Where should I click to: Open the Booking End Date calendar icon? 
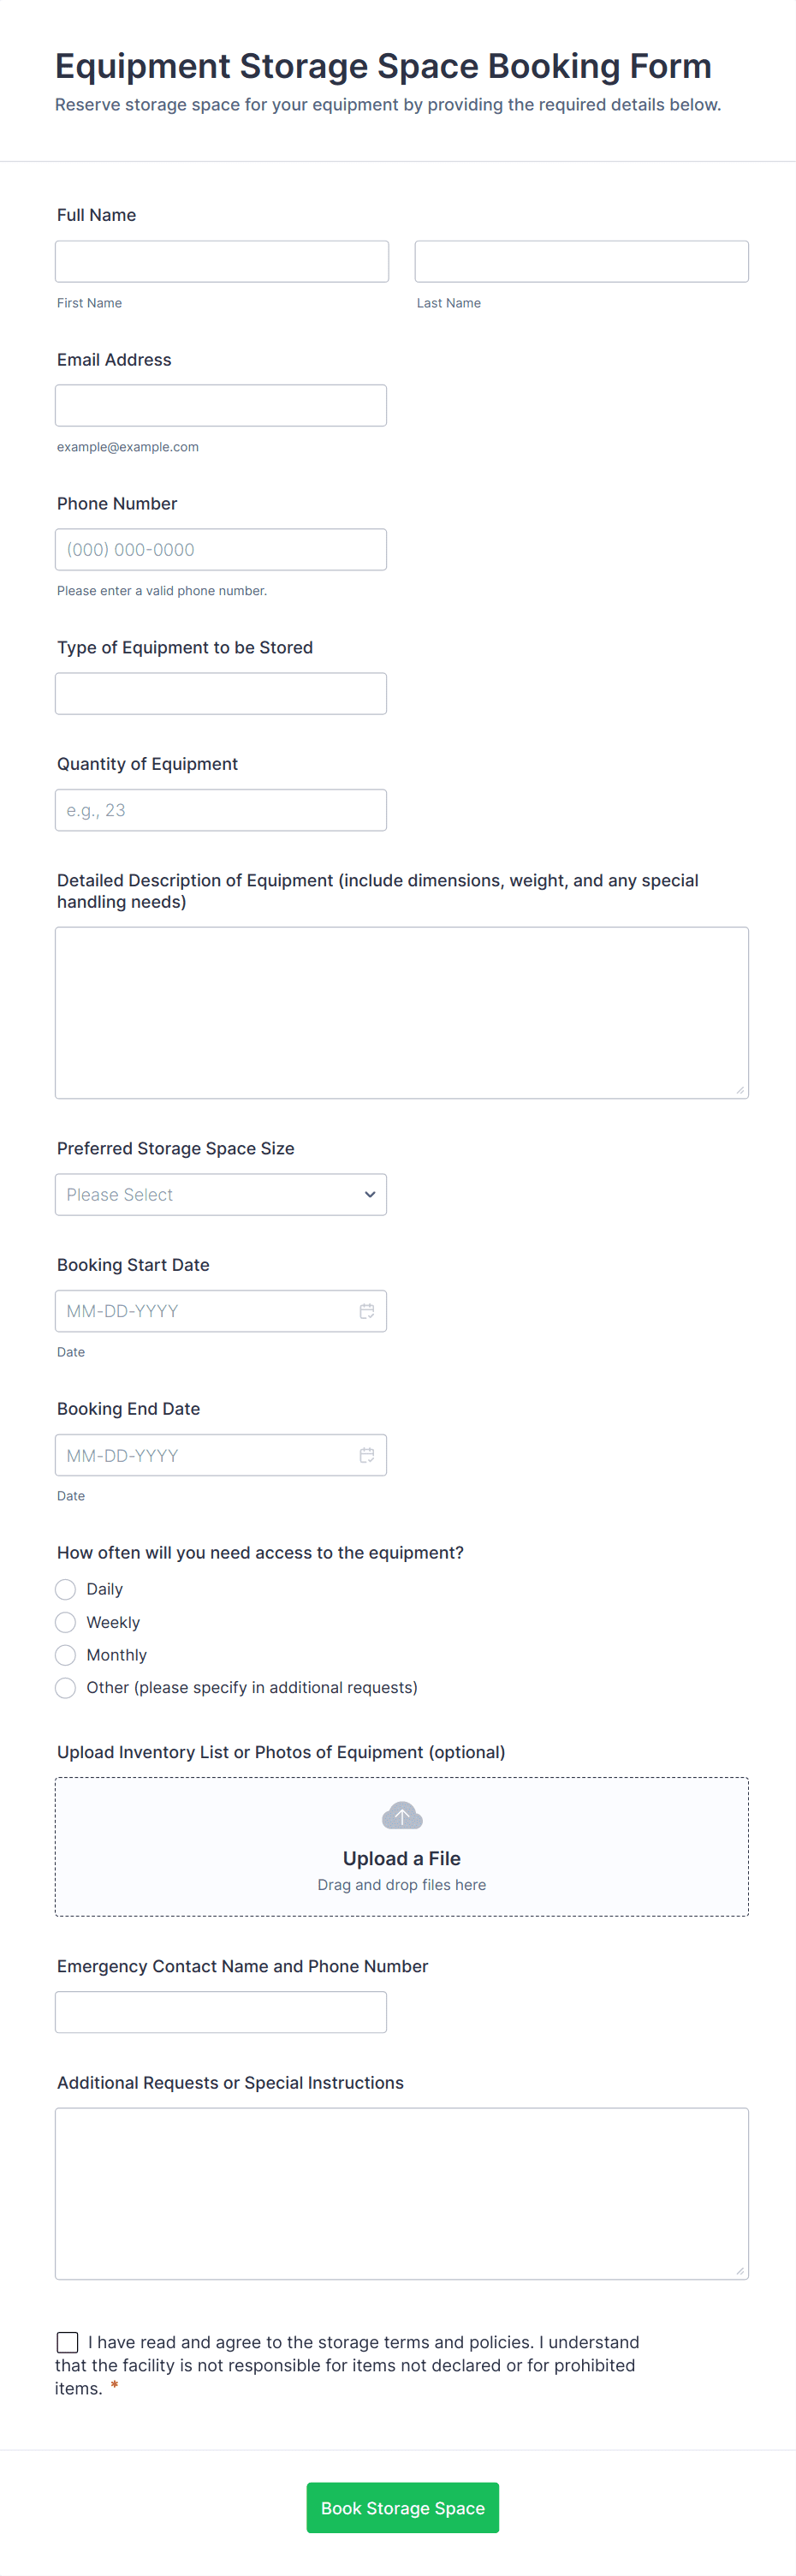pos(367,1455)
